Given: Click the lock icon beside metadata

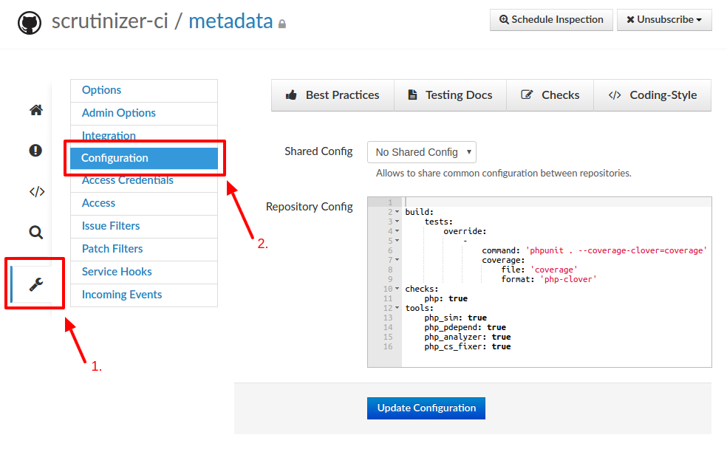Looking at the screenshot, I should [x=282, y=24].
